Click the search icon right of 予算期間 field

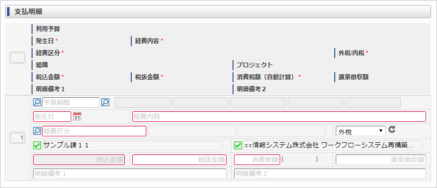pyautogui.click(x=105, y=102)
